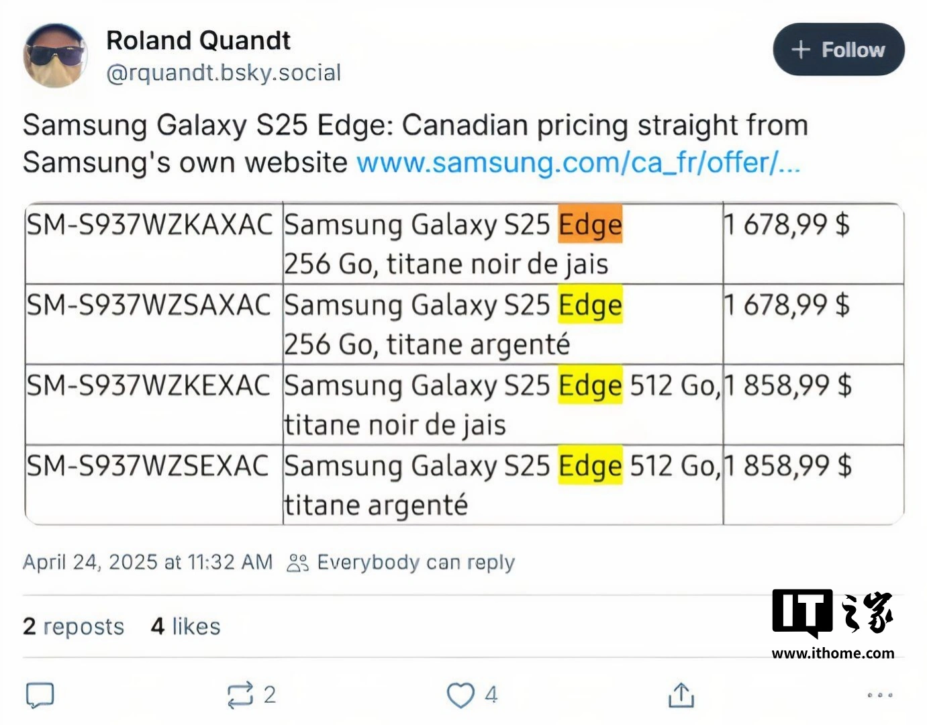
Task: Click the 1 858,99 $ price for titane argenté
Action: 787,465
